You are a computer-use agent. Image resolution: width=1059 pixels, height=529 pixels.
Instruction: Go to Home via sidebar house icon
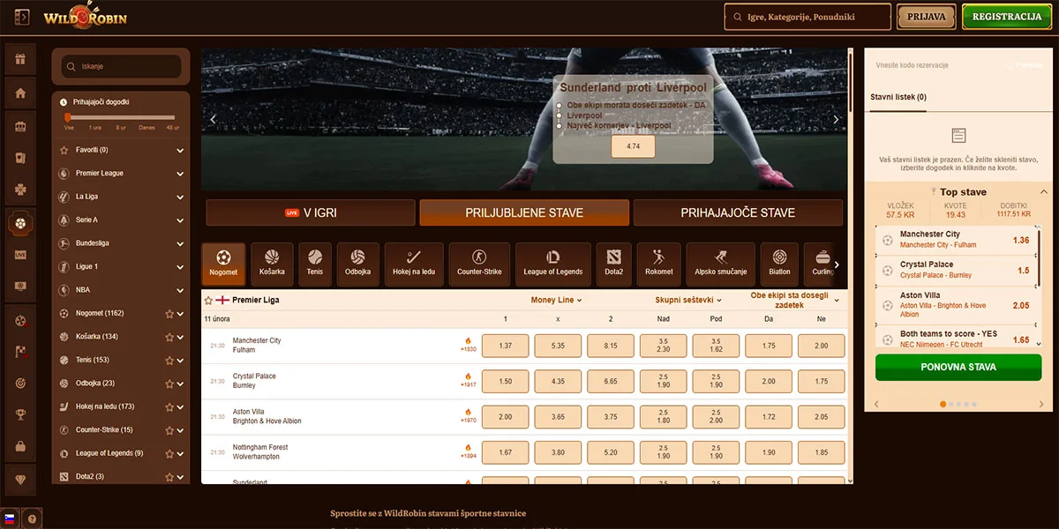20,93
